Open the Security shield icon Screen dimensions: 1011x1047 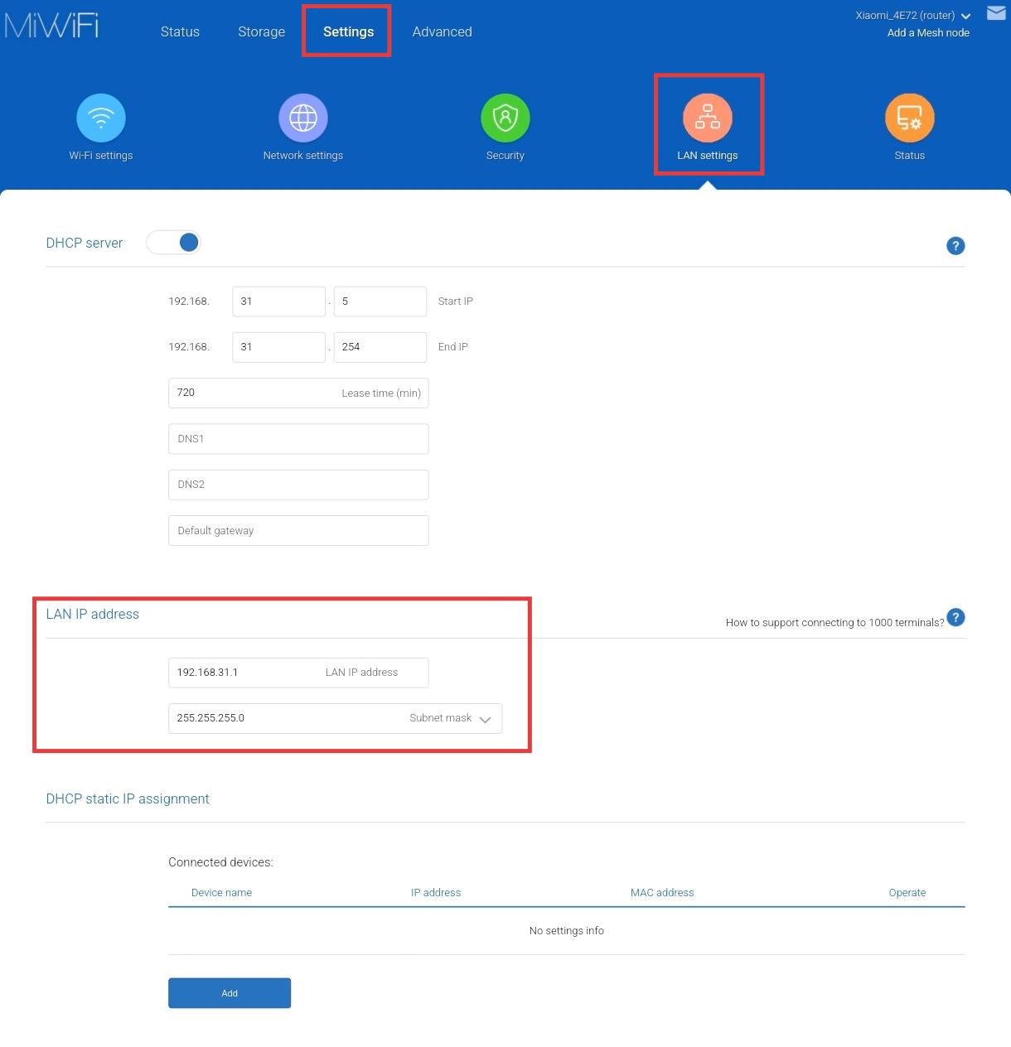(505, 118)
